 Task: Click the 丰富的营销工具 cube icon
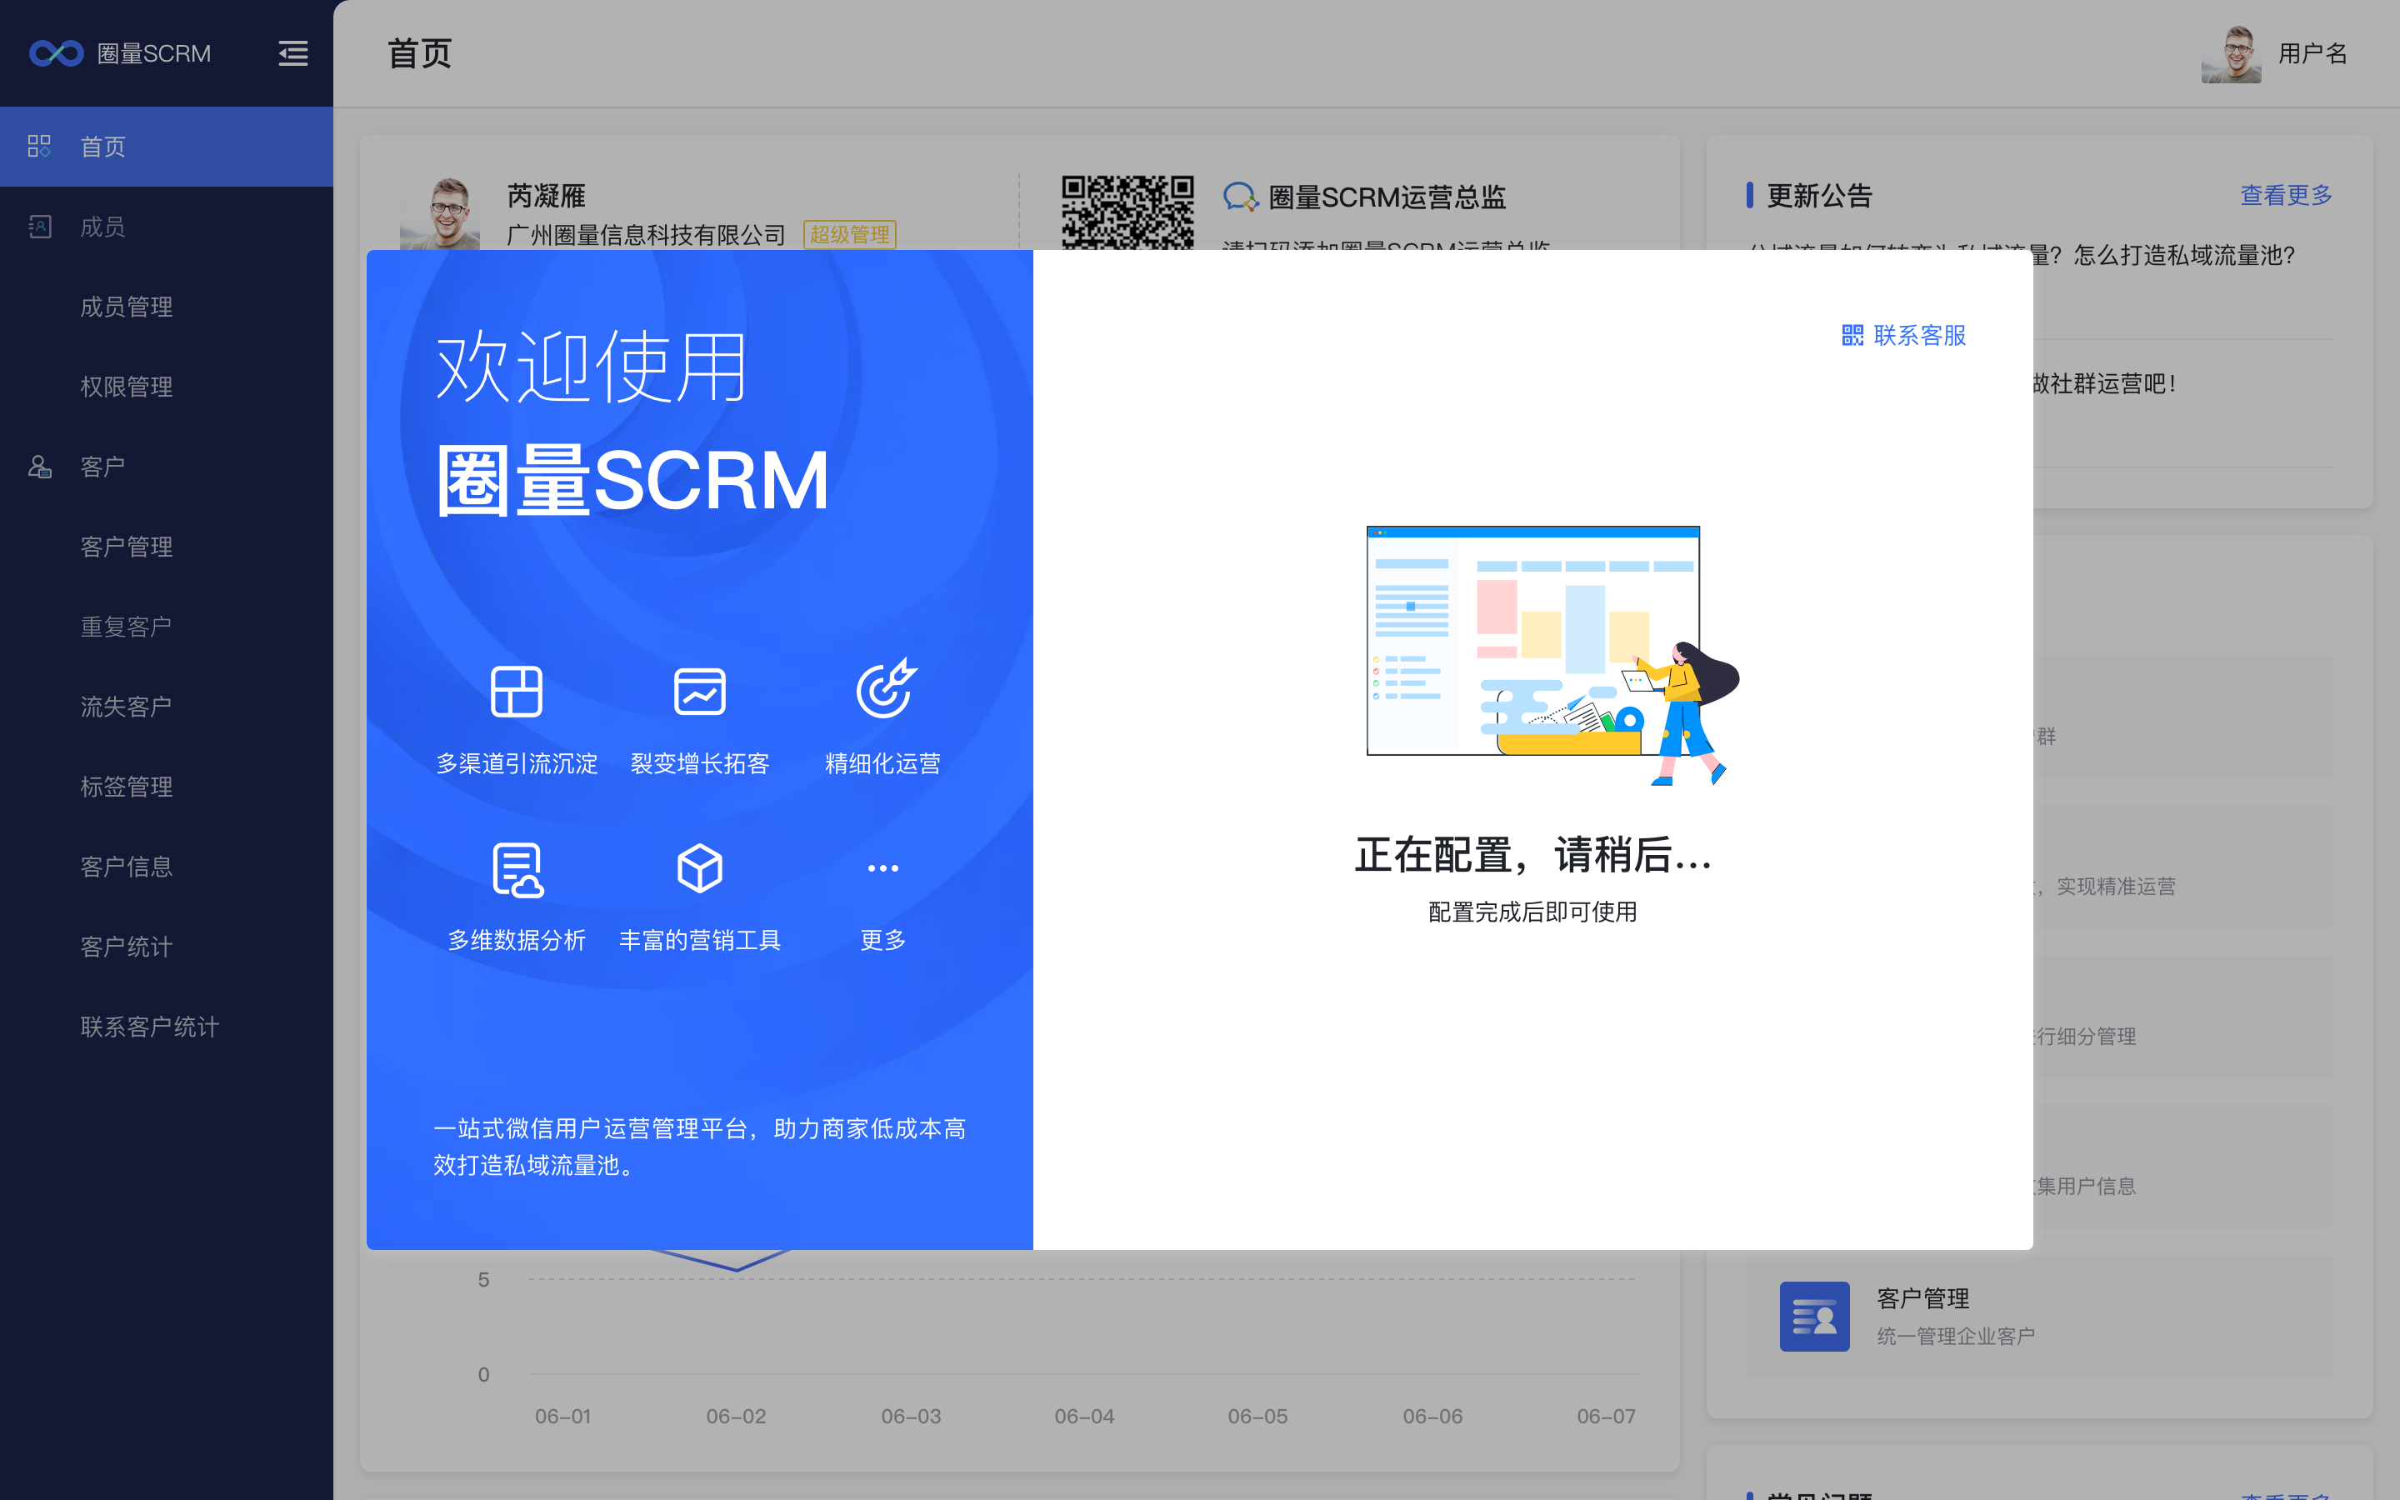699,868
